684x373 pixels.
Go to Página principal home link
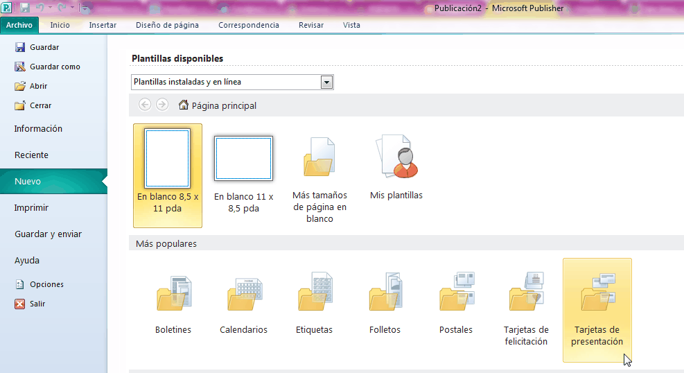[217, 105]
